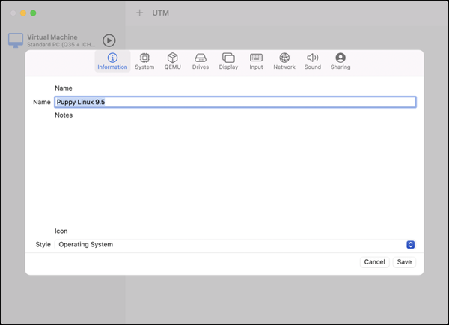
Task: Click Save to apply VM settings
Action: 404,262
